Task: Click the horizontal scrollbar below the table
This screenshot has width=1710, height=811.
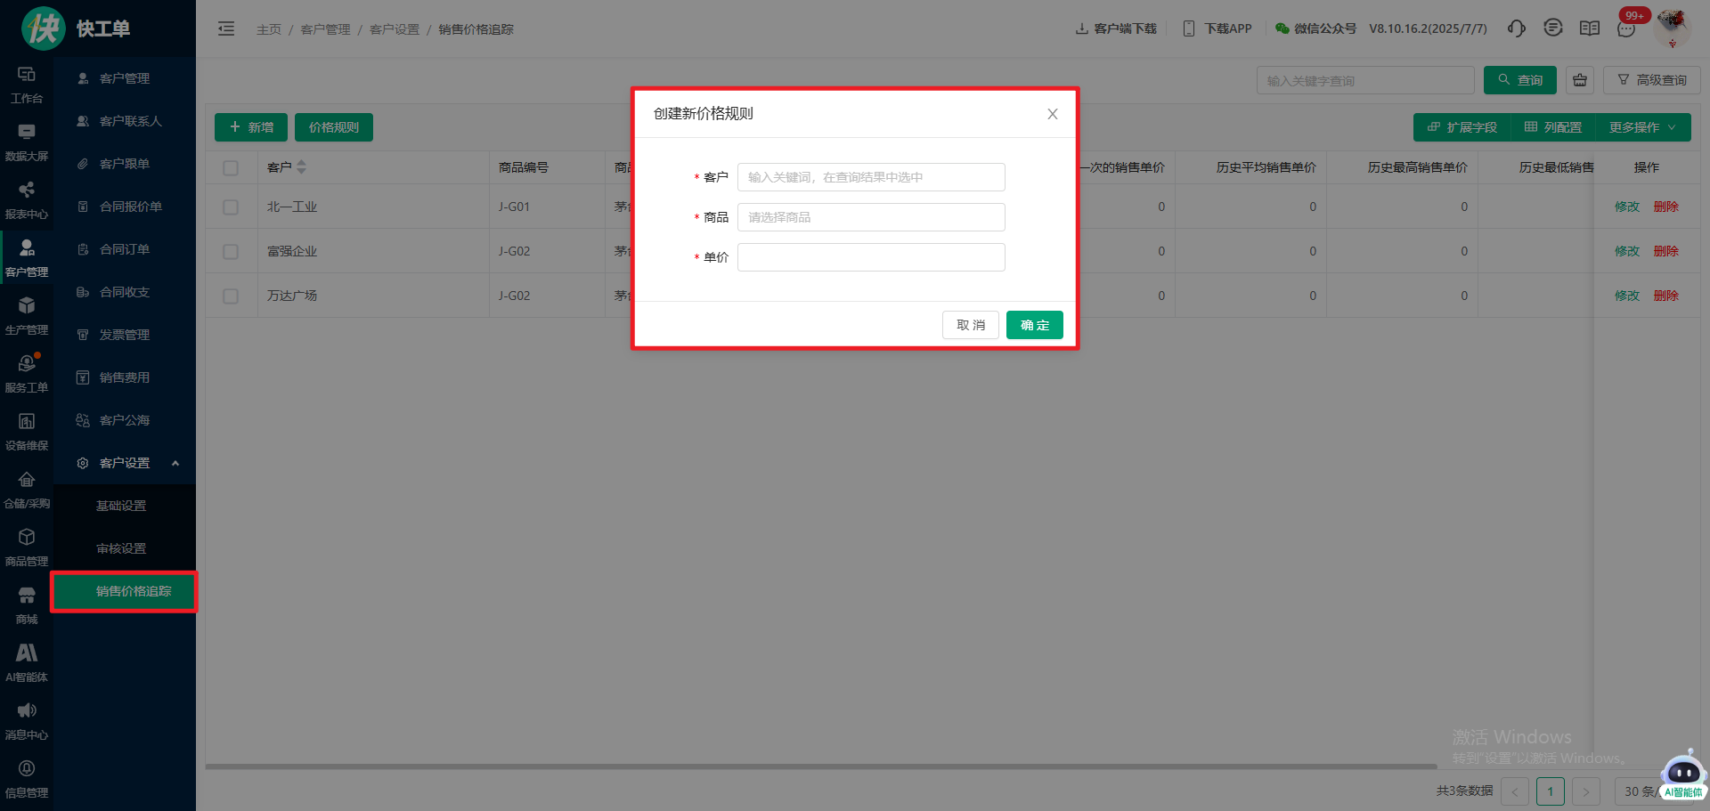Action: [x=819, y=766]
